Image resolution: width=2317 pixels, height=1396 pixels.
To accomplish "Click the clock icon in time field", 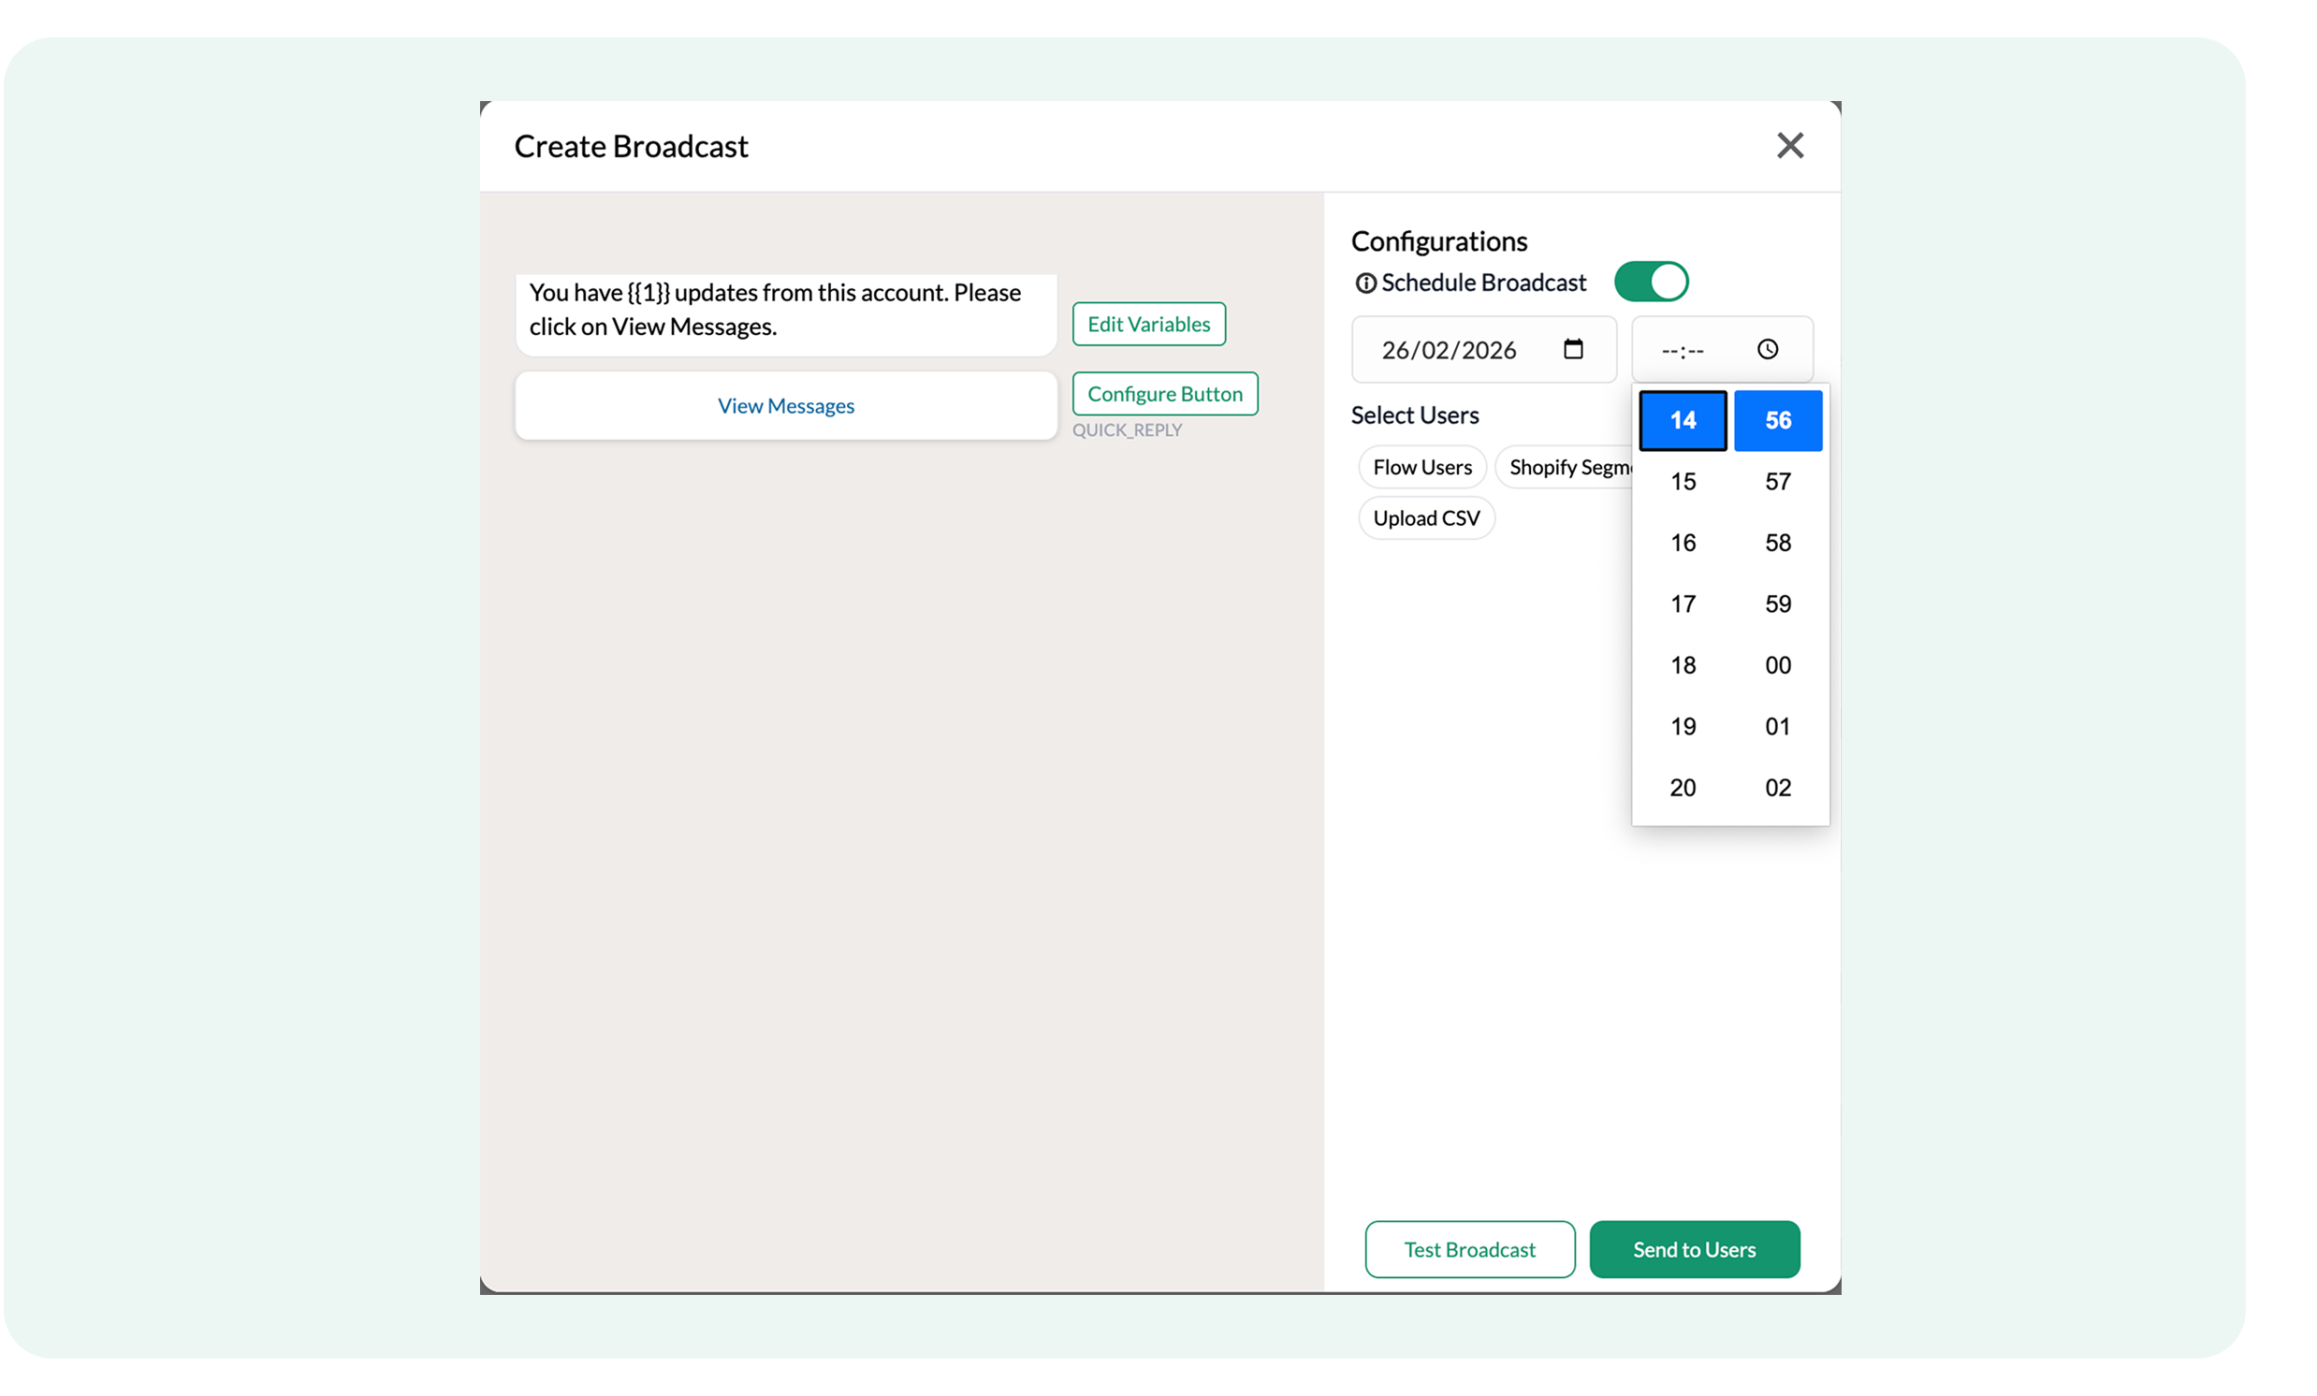I will 1767,349.
